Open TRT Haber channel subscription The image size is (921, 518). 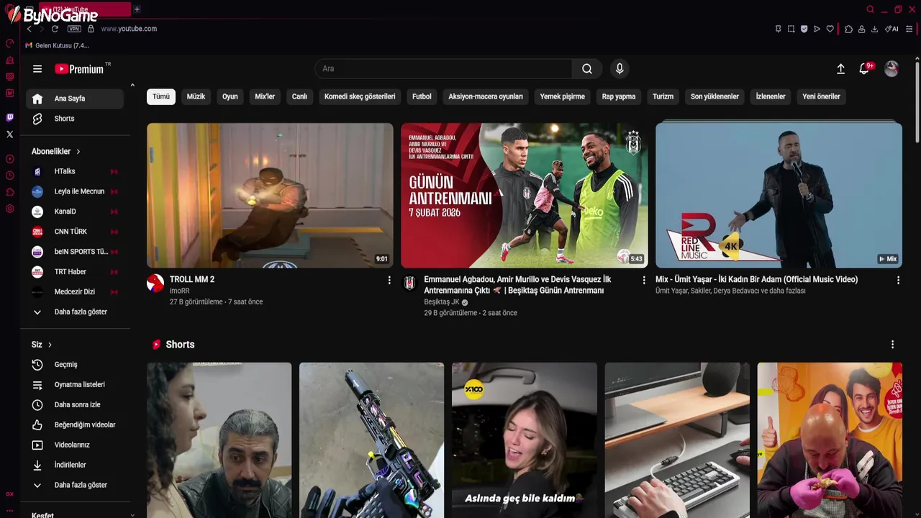[75, 272]
